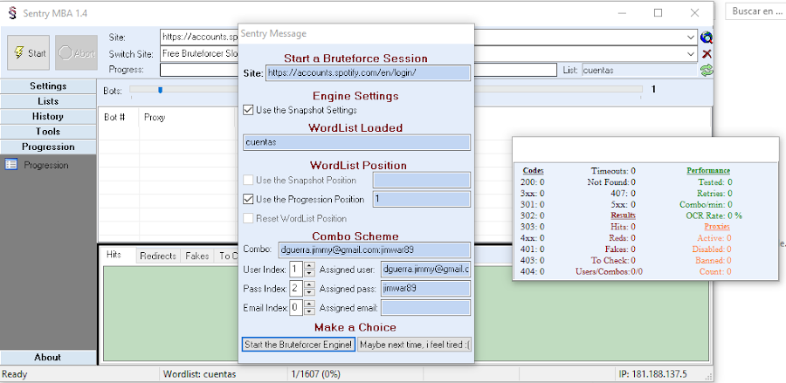The height and width of the screenshot is (383, 786).
Task: Open the Settings sidebar section
Action: (x=48, y=86)
